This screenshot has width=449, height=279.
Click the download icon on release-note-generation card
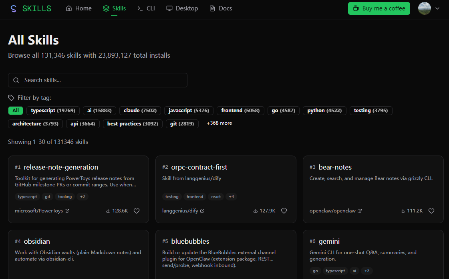click(108, 211)
